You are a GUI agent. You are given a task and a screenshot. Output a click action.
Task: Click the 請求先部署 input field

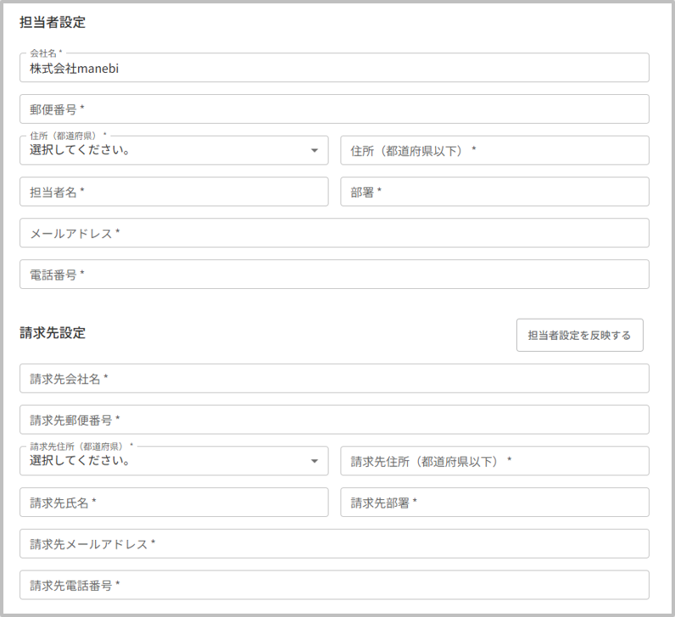[x=494, y=502]
